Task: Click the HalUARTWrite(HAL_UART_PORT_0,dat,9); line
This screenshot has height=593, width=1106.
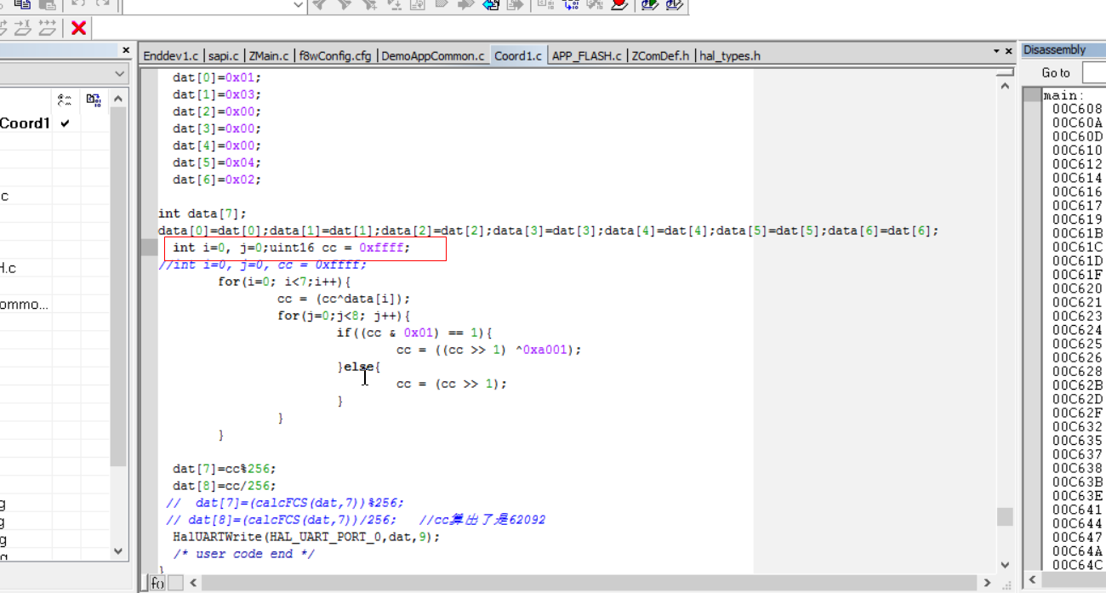Action: (x=306, y=537)
